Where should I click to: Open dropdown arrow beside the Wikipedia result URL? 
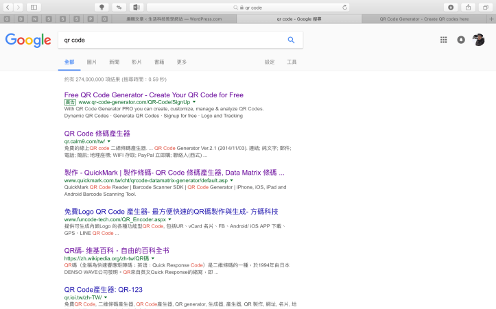click(152, 258)
